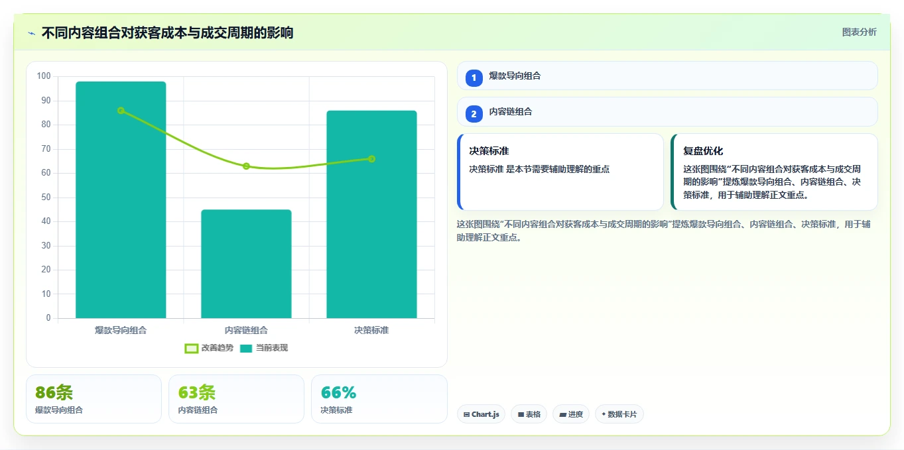Click the x-axis label 决策标准
Image resolution: width=904 pixels, height=450 pixels.
371,330
